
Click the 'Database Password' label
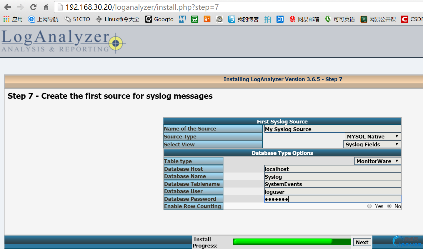pyautogui.click(x=190, y=199)
